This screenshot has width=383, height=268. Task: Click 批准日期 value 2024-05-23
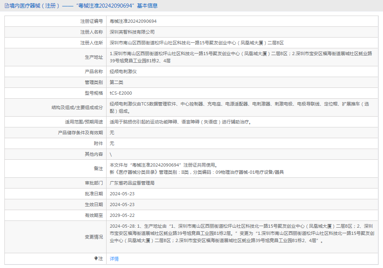(x=122, y=194)
